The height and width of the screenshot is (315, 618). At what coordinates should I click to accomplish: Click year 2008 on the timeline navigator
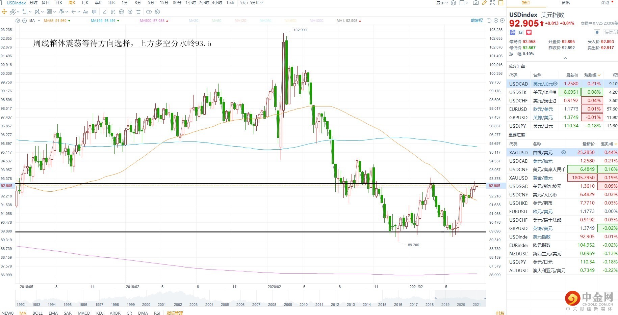[272, 305]
